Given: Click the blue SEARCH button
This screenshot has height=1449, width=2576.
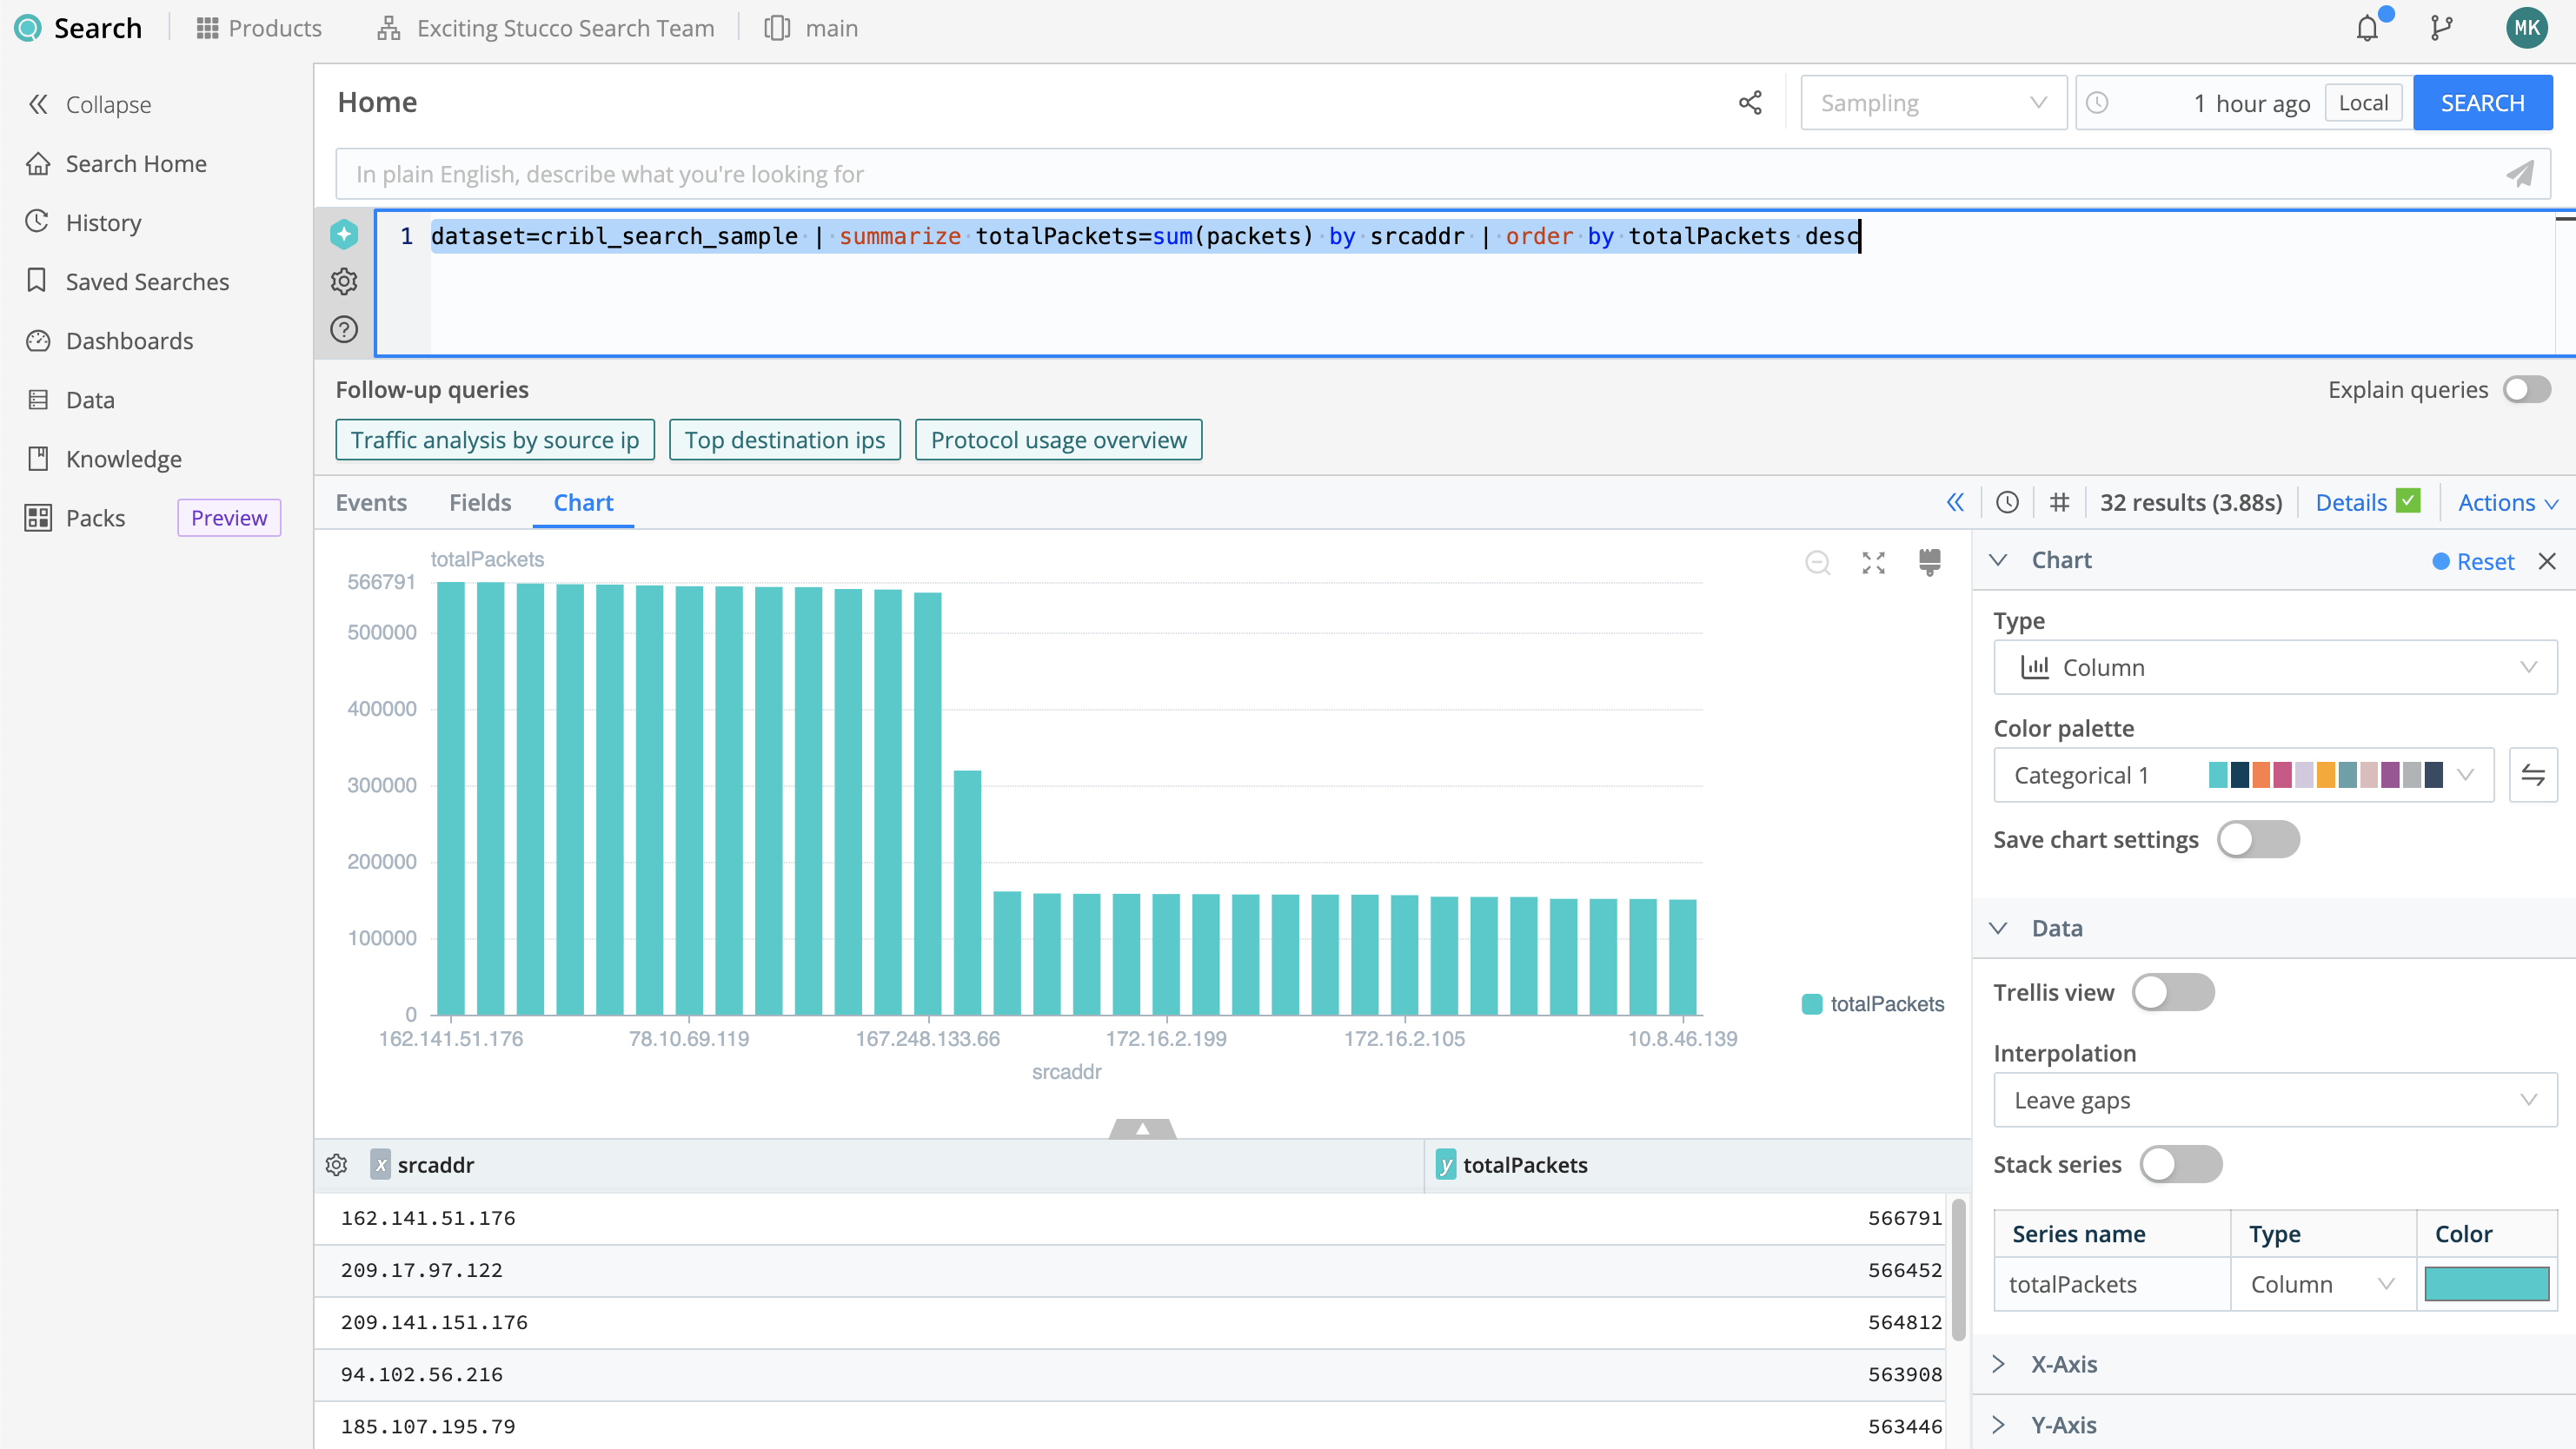Looking at the screenshot, I should coord(2481,103).
